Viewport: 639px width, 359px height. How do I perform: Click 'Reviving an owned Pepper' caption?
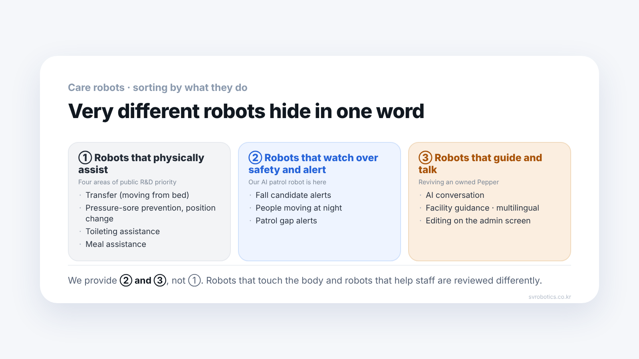[458, 182]
